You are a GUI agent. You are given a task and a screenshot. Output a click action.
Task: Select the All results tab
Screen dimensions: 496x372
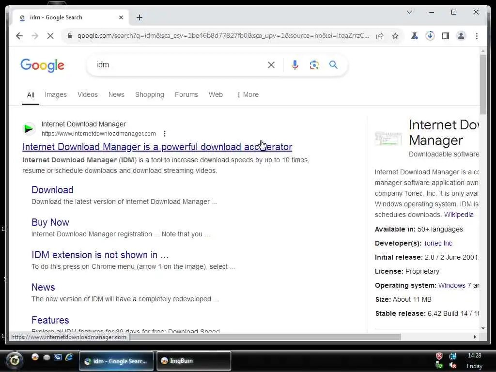click(31, 95)
